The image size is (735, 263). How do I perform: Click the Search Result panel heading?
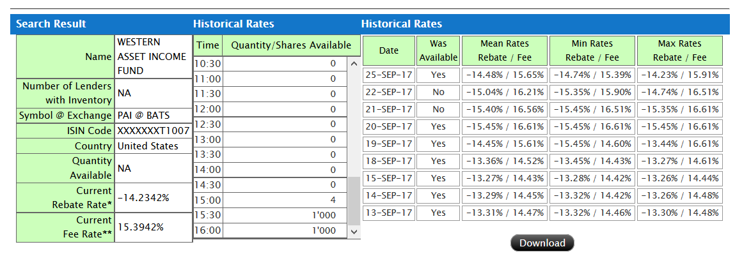click(51, 24)
